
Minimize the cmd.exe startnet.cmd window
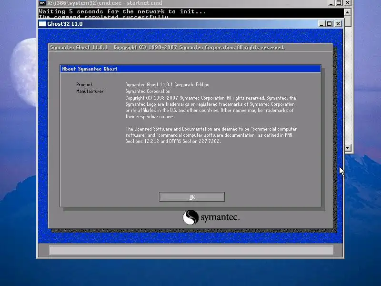tap(331, 3)
